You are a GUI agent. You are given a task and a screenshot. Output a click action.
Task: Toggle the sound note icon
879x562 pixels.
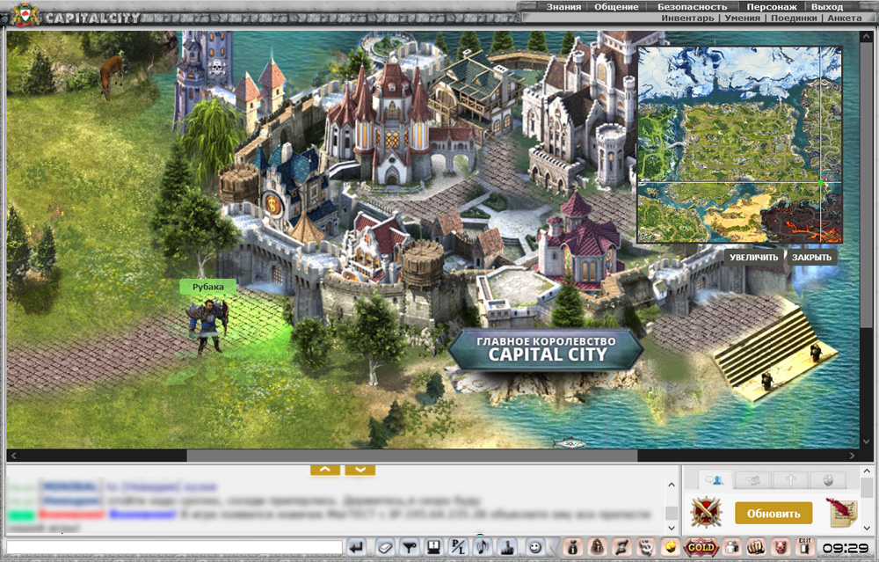click(x=482, y=547)
